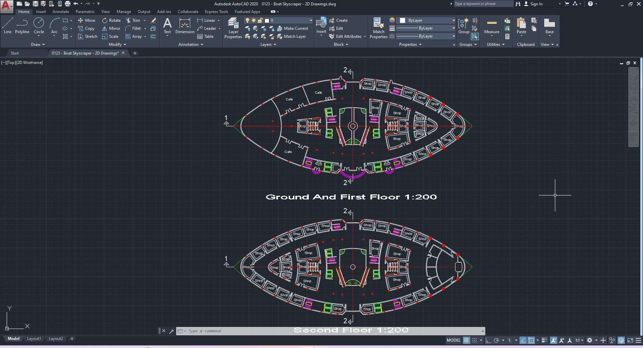Expand the Utilities panel
Screen dimensions: 643x348
496,45
